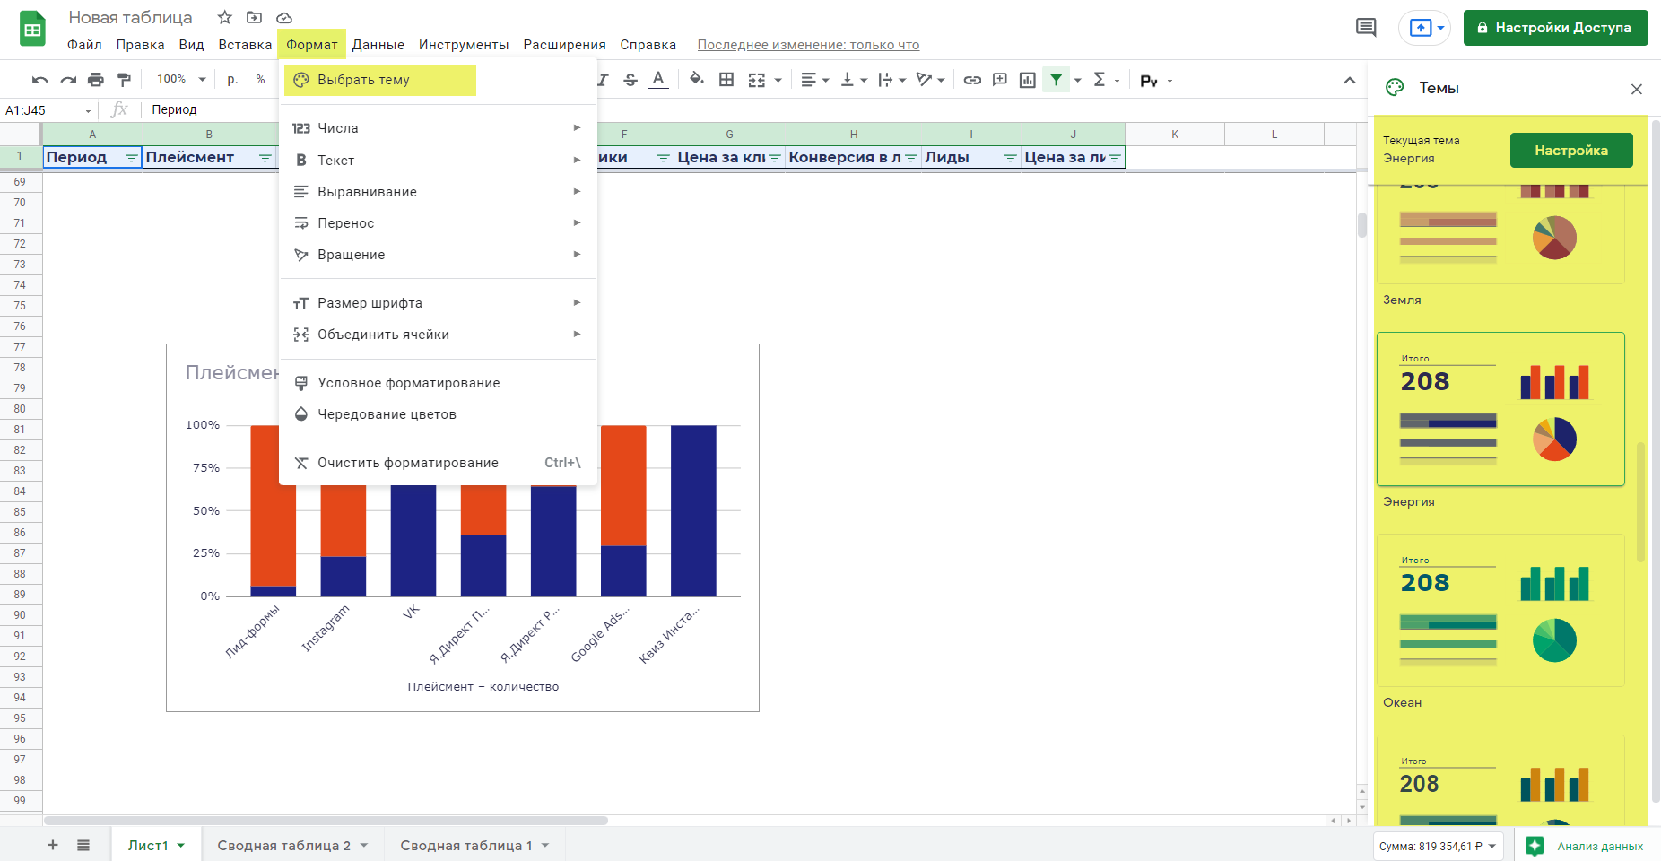This screenshot has height=861, width=1661.
Task: Click the print icon in toolbar
Action: point(96,80)
